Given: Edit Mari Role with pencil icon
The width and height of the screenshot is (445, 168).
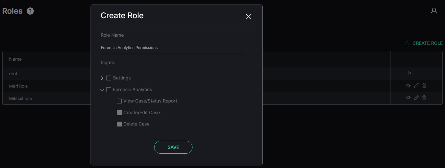Looking at the screenshot, I should [416, 85].
